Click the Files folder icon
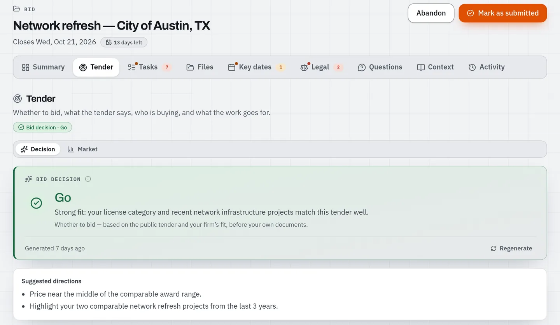Image resolution: width=560 pixels, height=325 pixels. [x=190, y=67]
